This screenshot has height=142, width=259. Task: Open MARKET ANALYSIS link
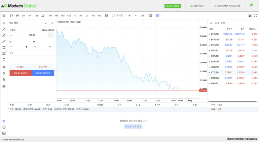[x=227, y=6]
